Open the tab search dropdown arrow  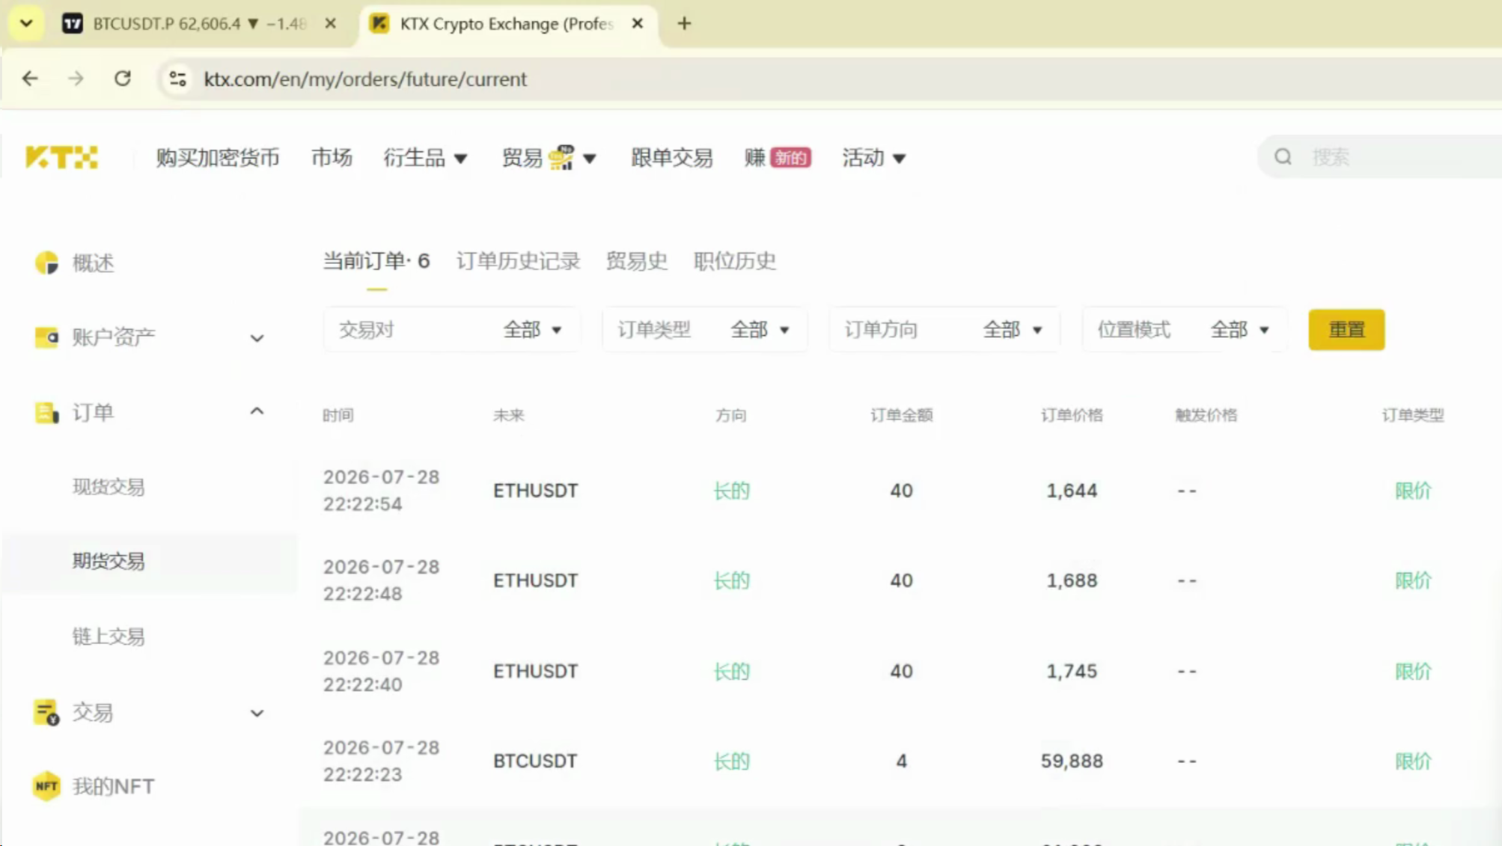point(26,23)
